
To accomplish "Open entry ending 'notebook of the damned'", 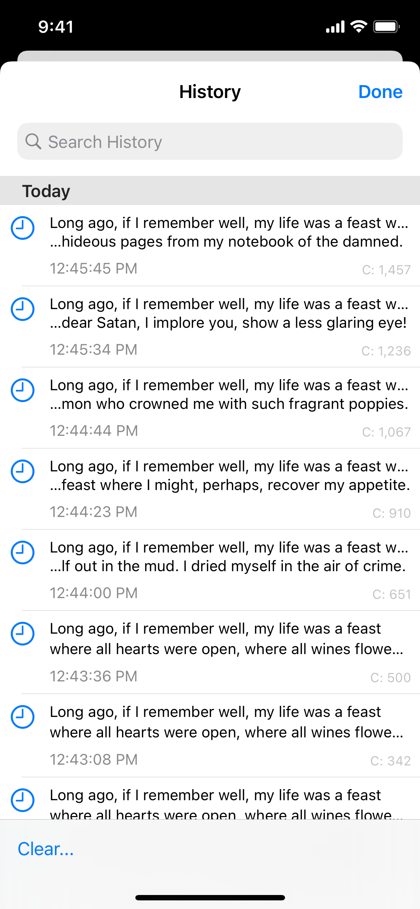I will coord(210,246).
